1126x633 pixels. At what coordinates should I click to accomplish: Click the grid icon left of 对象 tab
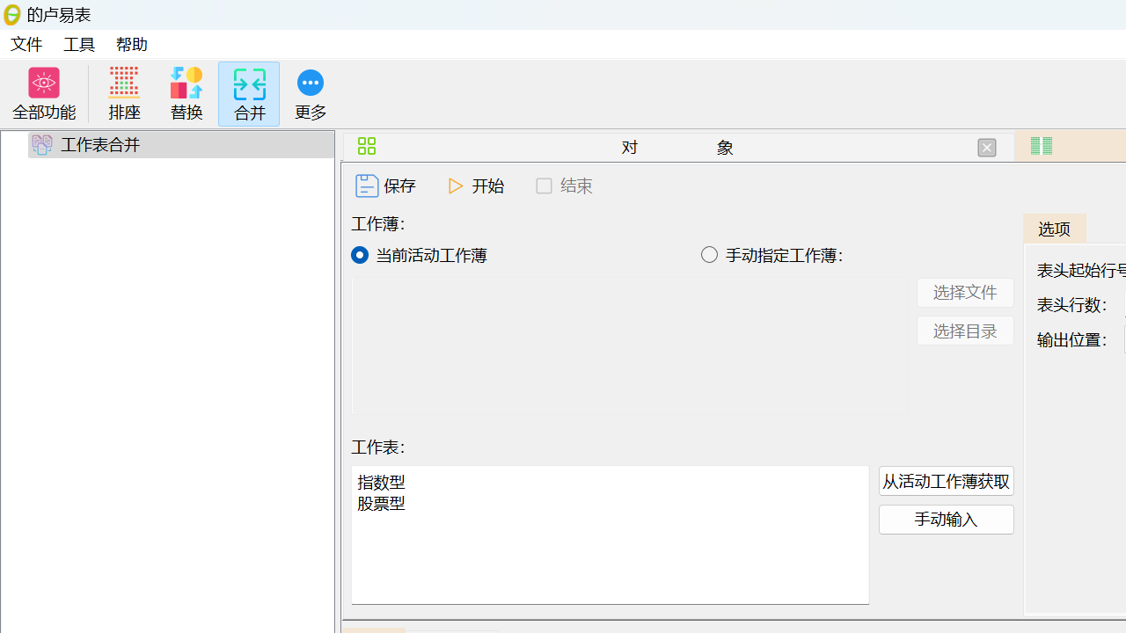366,146
